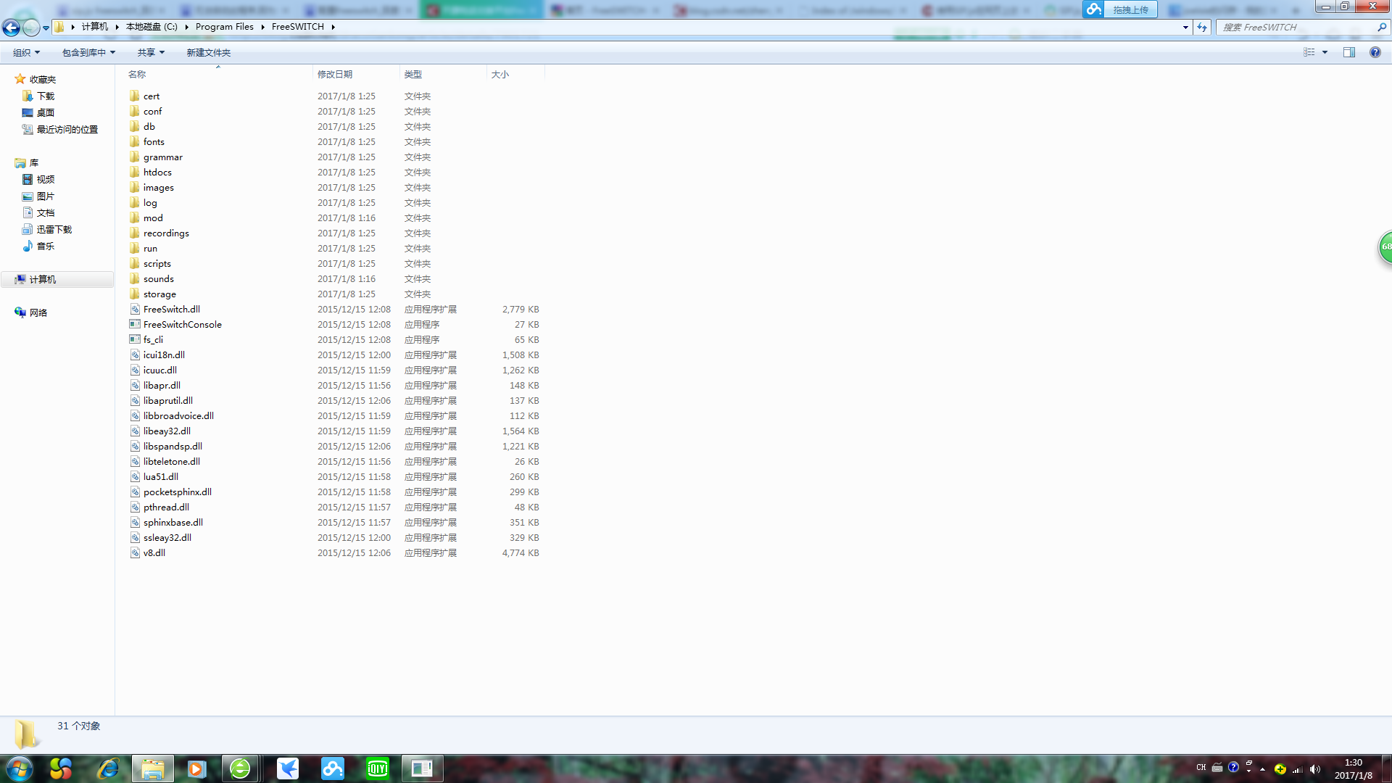Screen dimensions: 1392x783
Task: Launch FreeSwitchConsole application
Action: [183, 324]
